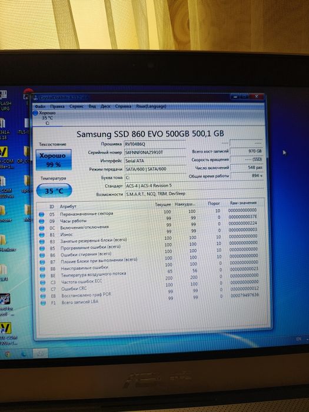Screen dimensions: 309x412
Task: Click the Хорошо 99 % health status button
Action: tap(54, 160)
